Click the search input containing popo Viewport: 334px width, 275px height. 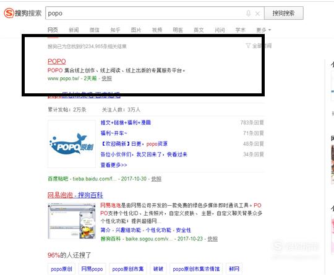[x=155, y=13]
